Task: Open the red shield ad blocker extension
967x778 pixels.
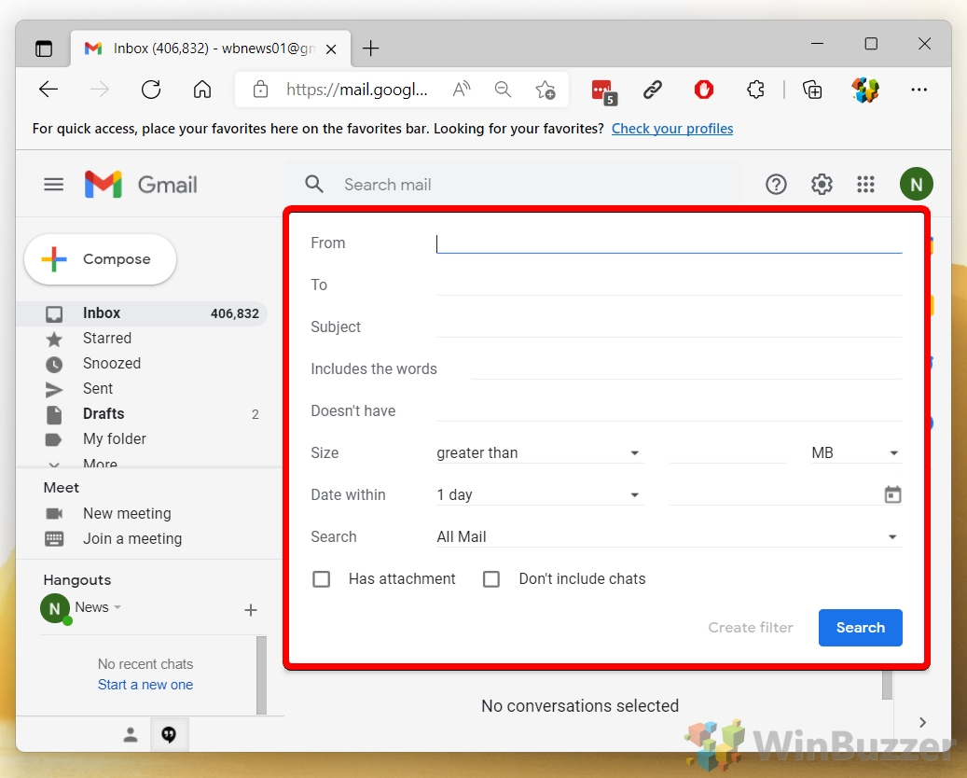Action: [704, 90]
